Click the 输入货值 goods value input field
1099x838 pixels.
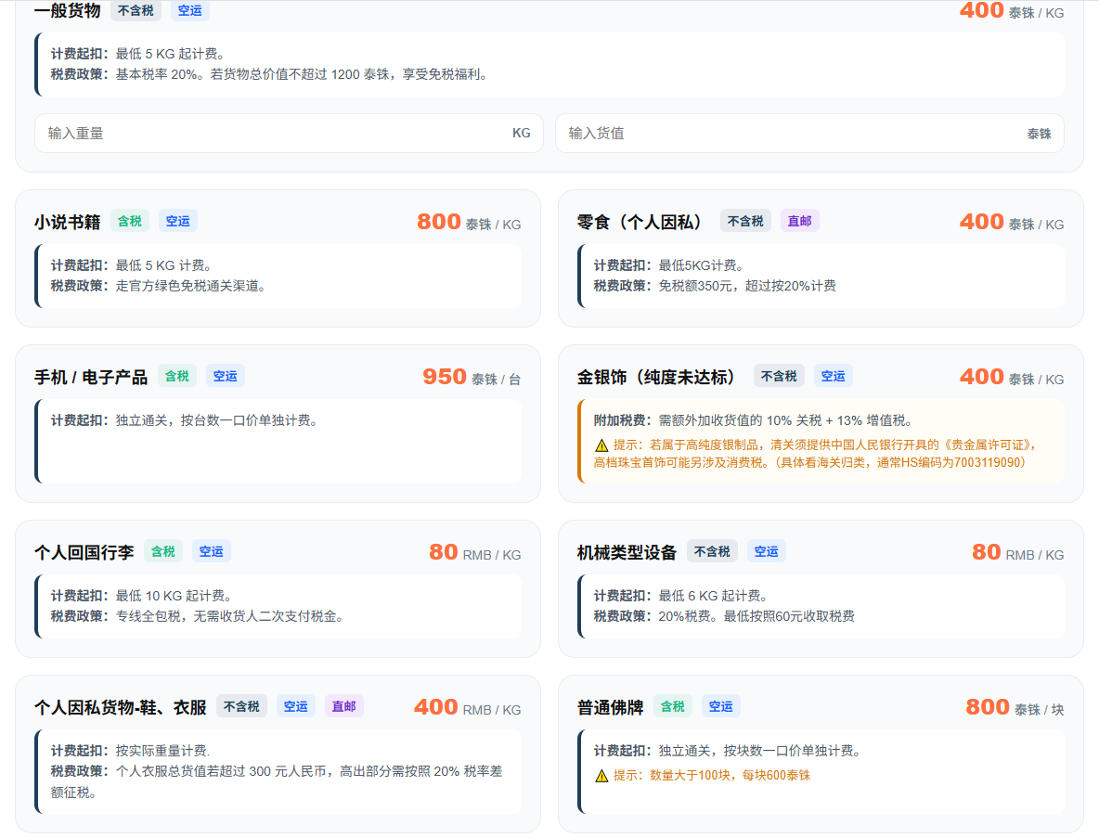point(809,133)
